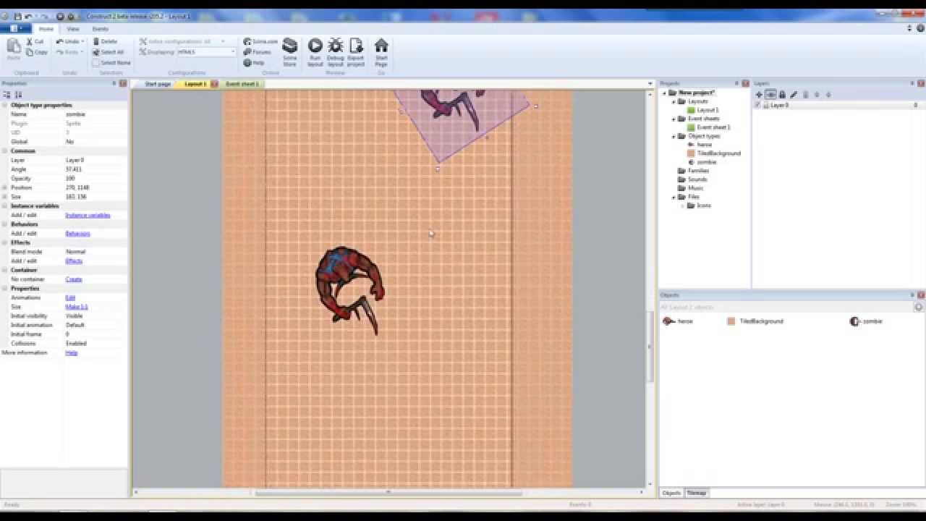Close the Layout 1 tab
The image size is (926, 521).
[215, 84]
